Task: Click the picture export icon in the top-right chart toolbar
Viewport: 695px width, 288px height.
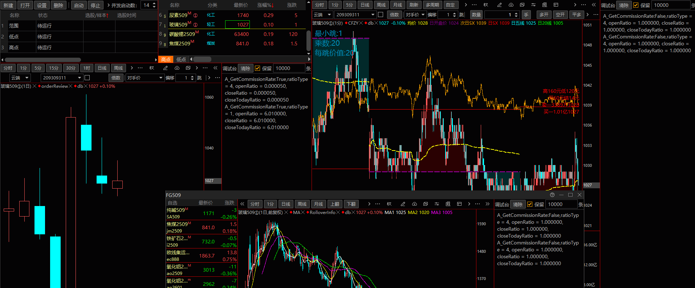Action: click(522, 5)
